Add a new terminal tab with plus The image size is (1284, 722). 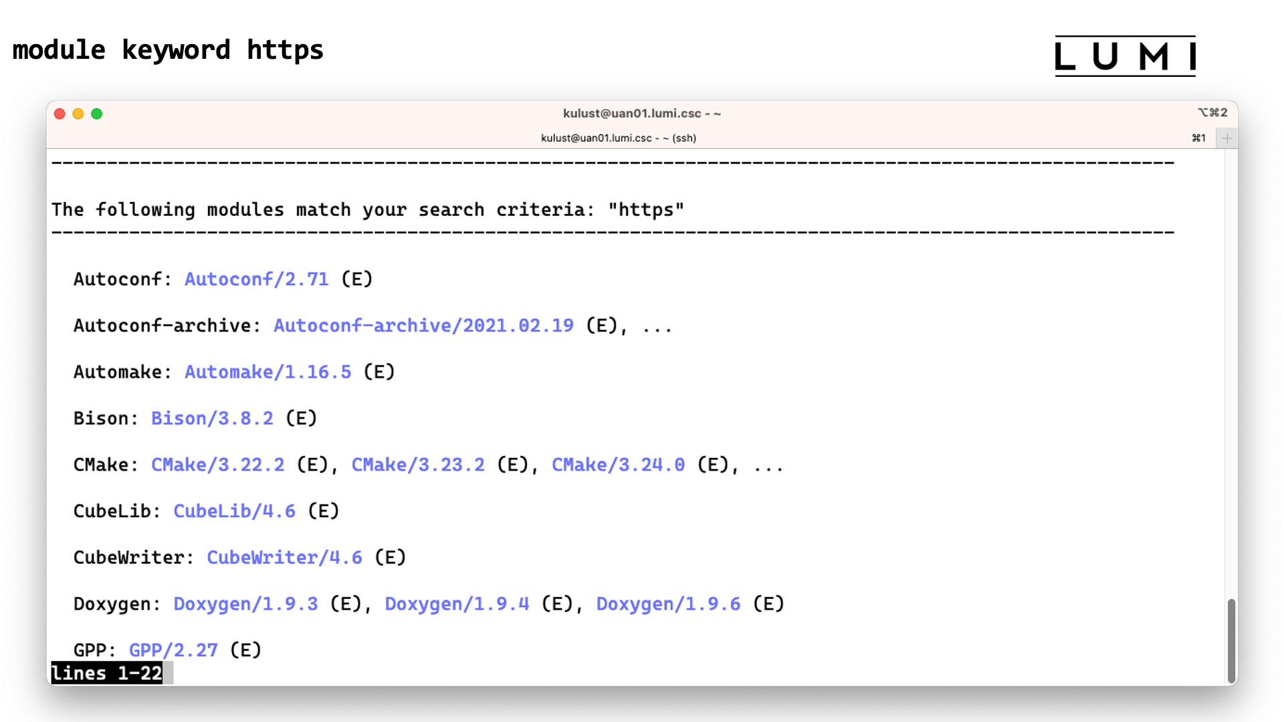pos(1227,138)
